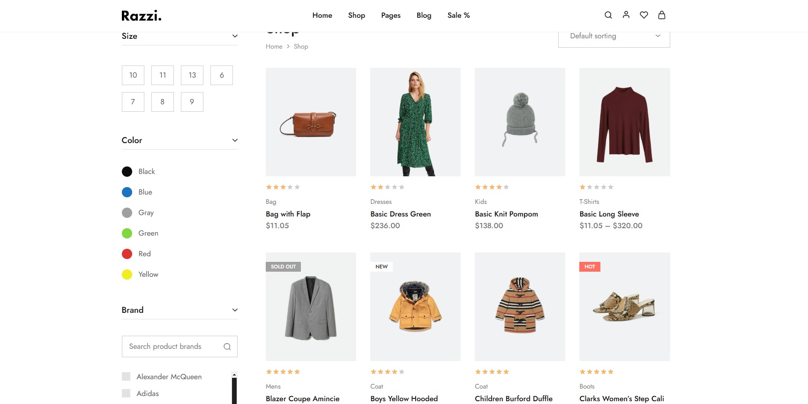
Task: Click the HOT badge on Clarks boots
Action: [x=590, y=267]
